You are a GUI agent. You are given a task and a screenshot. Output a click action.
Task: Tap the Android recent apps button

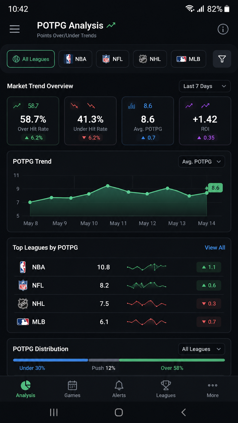pos(54,412)
